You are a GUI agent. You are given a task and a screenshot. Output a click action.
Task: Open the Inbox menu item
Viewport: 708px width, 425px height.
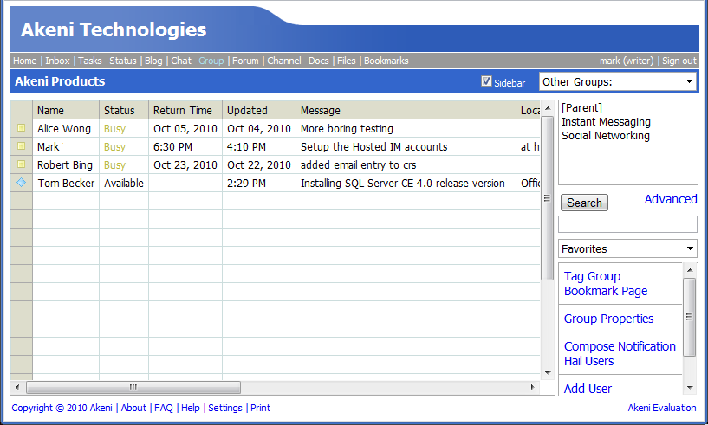pyautogui.click(x=57, y=61)
